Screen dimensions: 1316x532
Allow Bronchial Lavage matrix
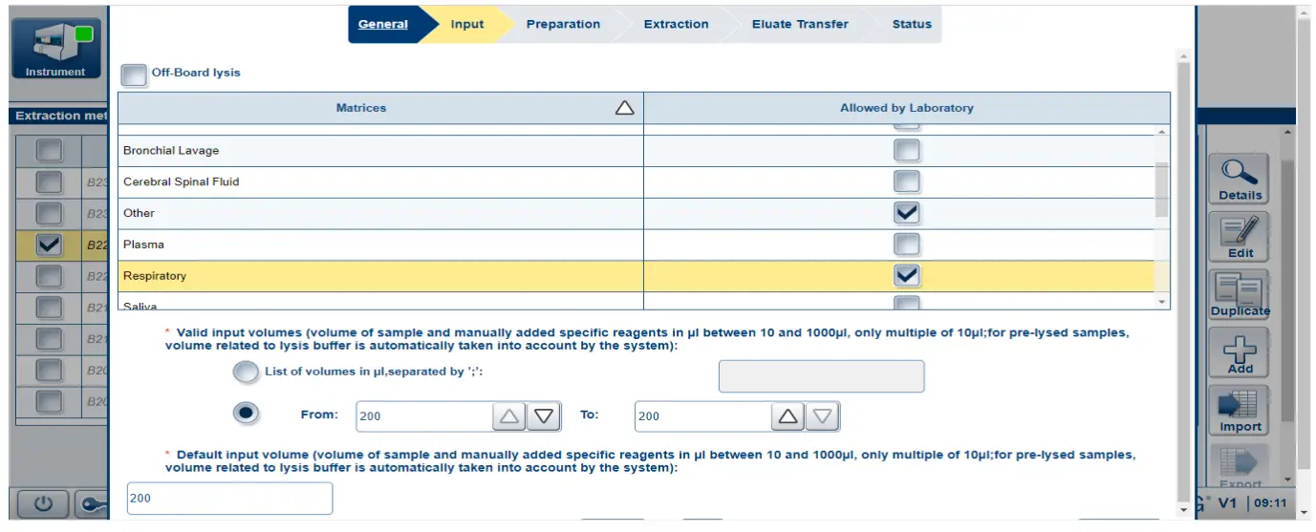coord(906,150)
